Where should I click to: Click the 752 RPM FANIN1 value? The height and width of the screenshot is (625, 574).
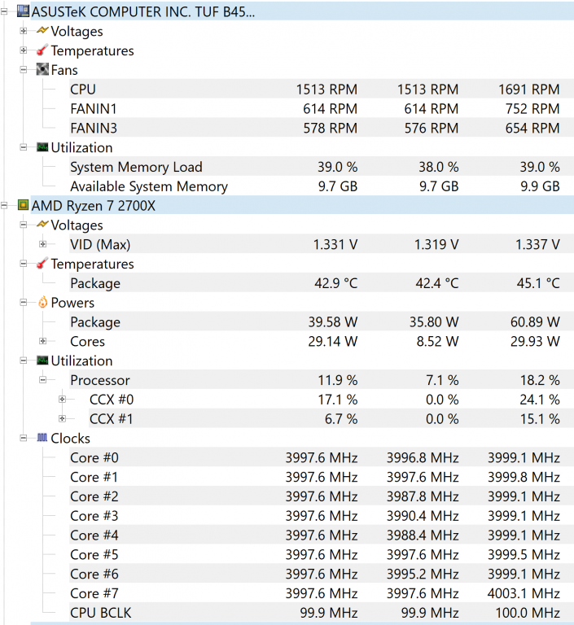532,108
